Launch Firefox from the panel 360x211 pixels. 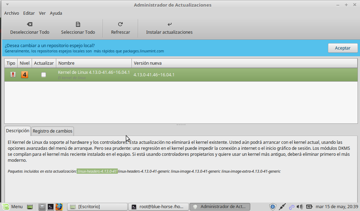59,207
